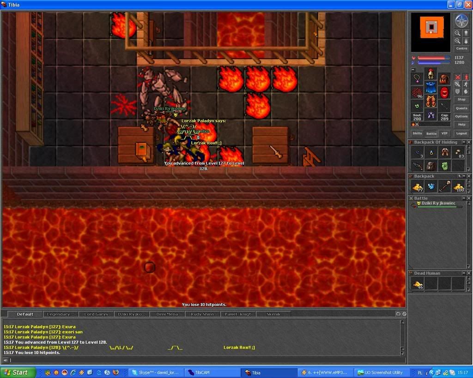Image resolution: width=473 pixels, height=378 pixels.
Task: Select the golden helmet slot
Action: (x=431, y=74)
